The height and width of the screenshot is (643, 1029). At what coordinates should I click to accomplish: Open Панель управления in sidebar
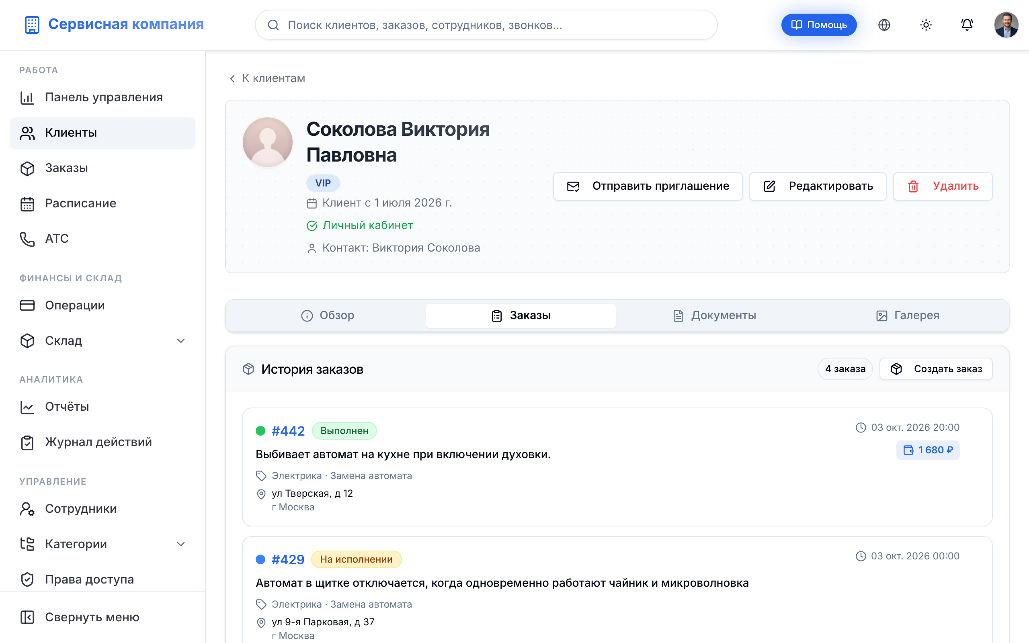(102, 97)
